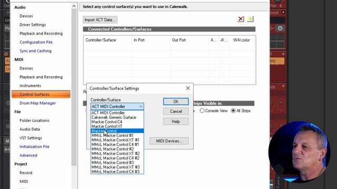337x189 pixels.
Task: Select the highlighted Mackie Control entry
Action: coord(117,131)
